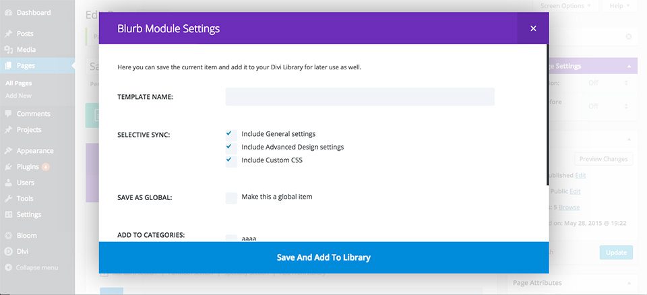
Task: Open Users in the sidebar
Action: [x=26, y=183]
